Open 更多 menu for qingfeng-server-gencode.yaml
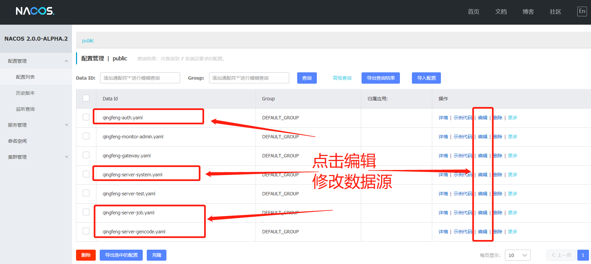This screenshot has width=591, height=264. [513, 232]
